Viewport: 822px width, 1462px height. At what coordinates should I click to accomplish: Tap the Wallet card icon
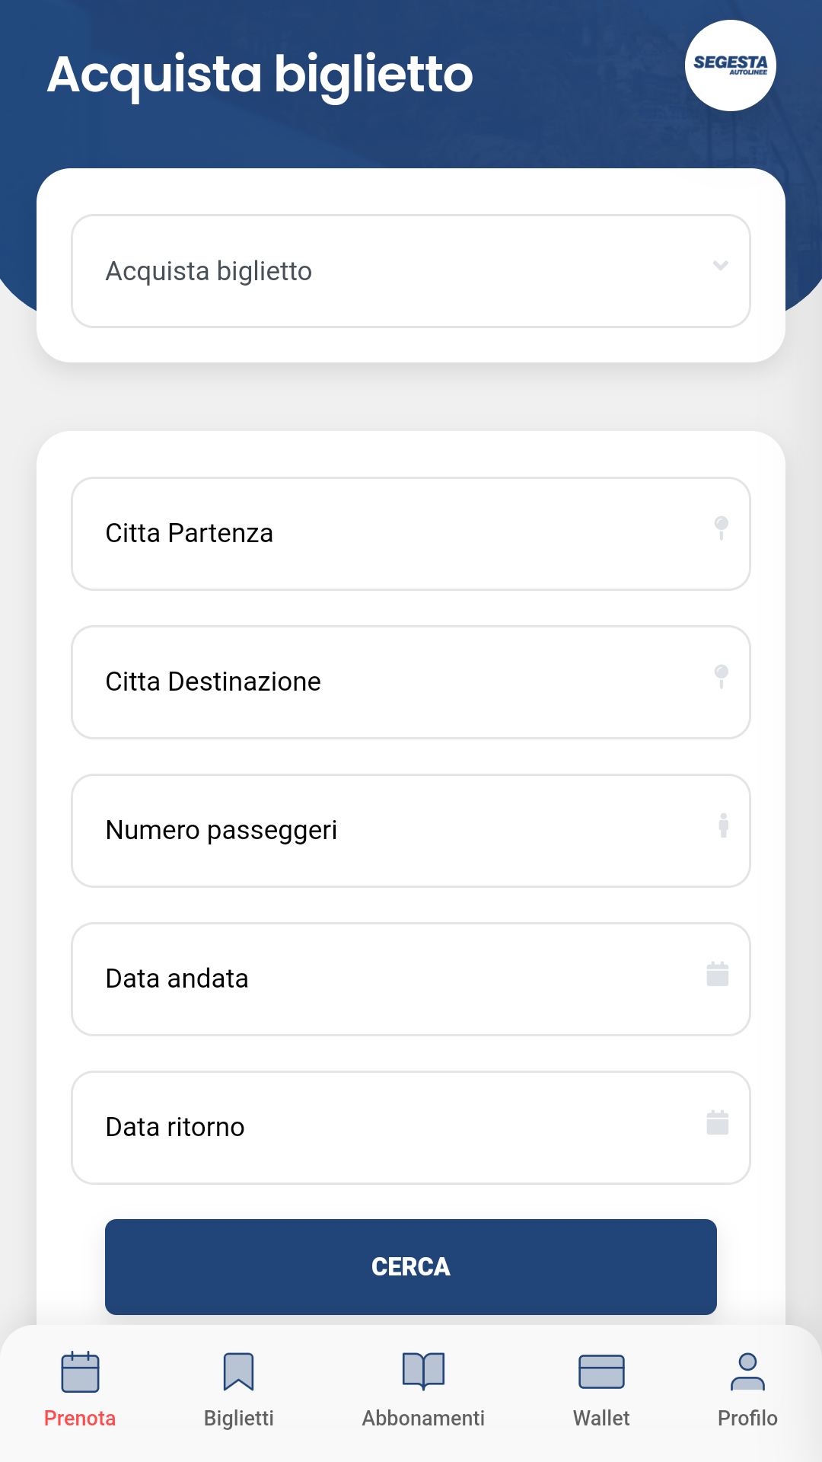[601, 1371]
